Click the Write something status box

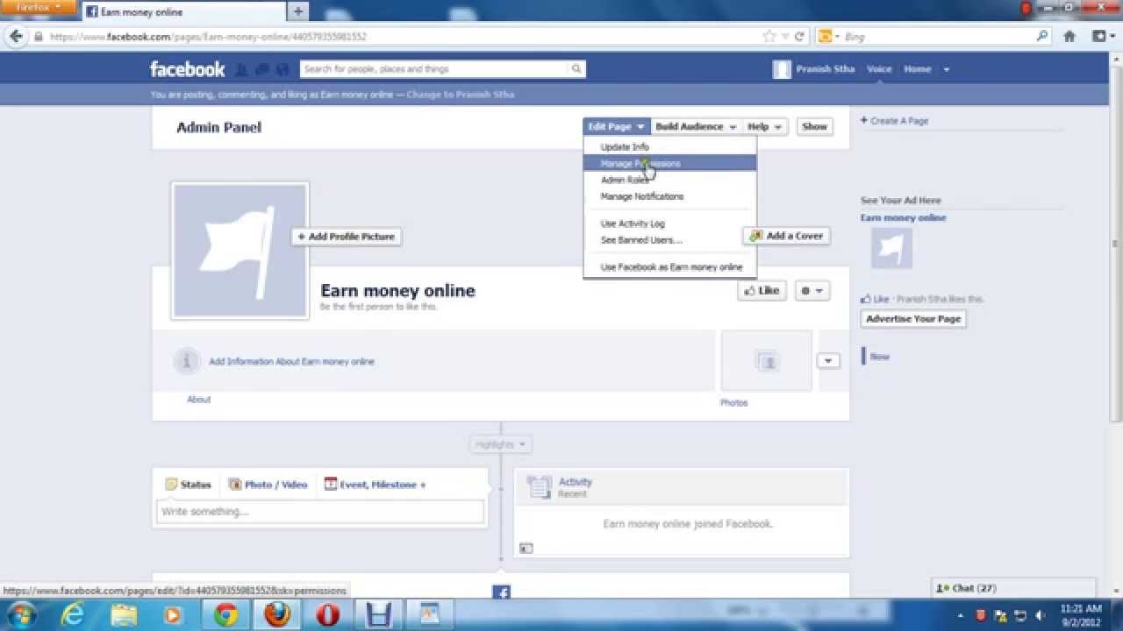[320, 512]
